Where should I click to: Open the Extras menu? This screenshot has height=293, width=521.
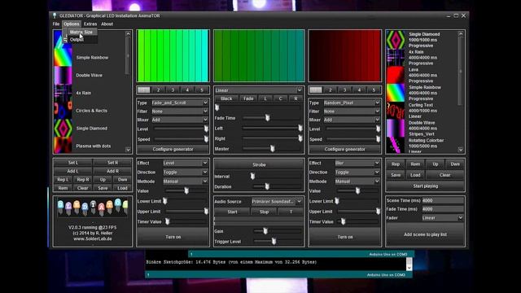(x=90, y=24)
